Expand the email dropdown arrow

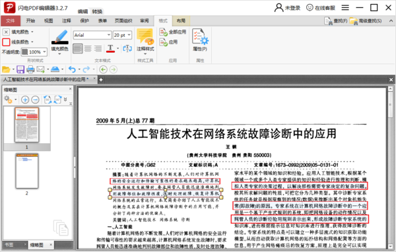48,69
